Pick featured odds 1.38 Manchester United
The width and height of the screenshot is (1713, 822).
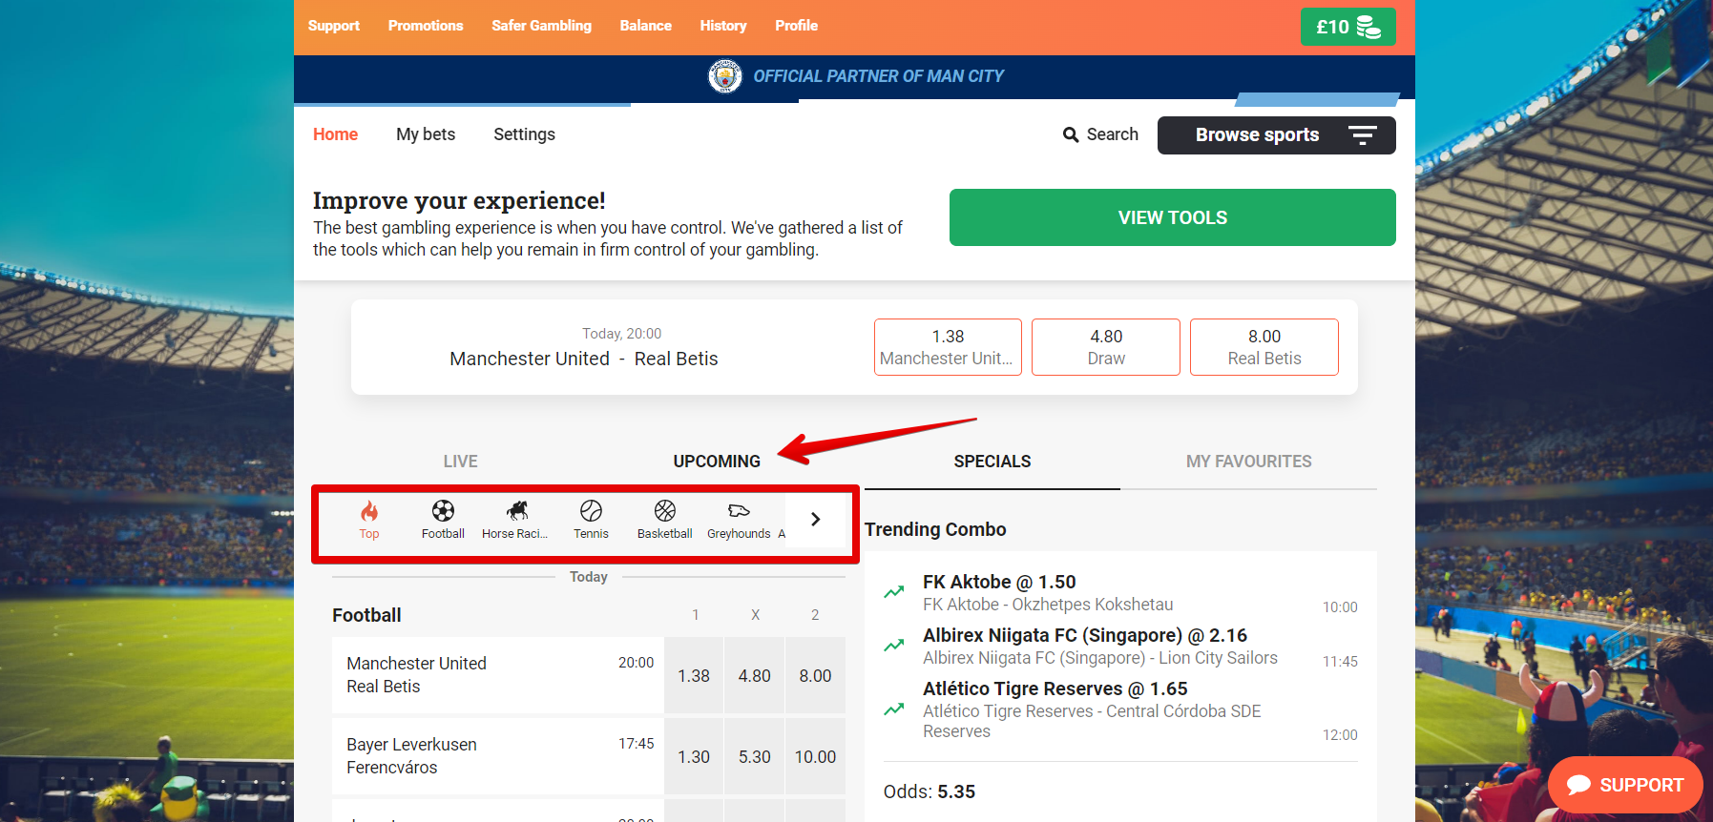pos(948,347)
